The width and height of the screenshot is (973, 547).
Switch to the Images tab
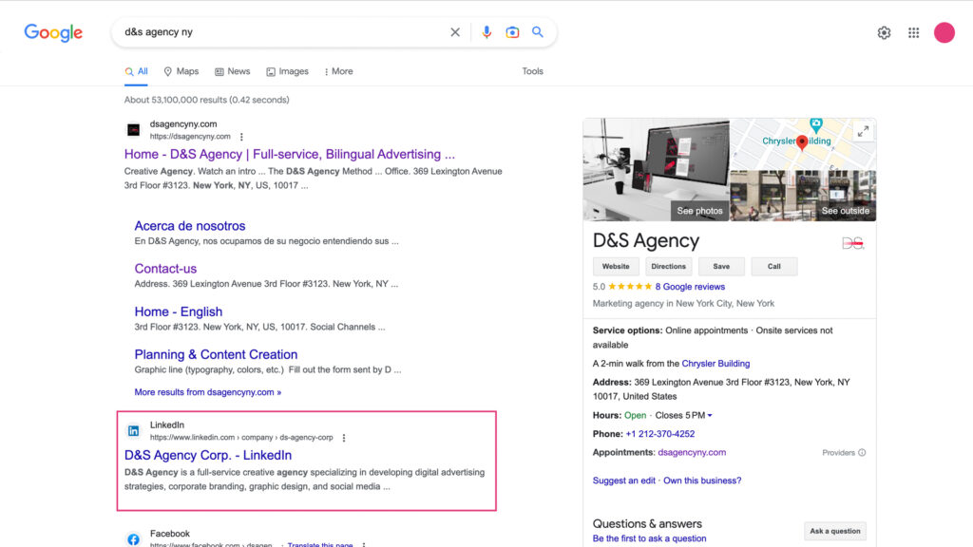click(x=287, y=72)
